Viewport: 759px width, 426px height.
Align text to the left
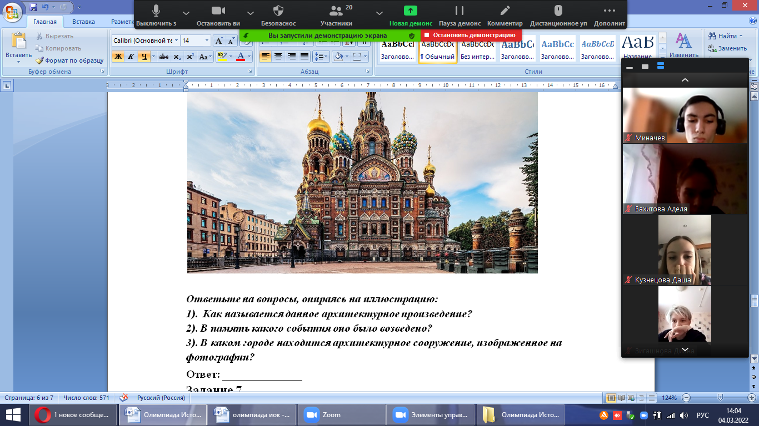(265, 57)
